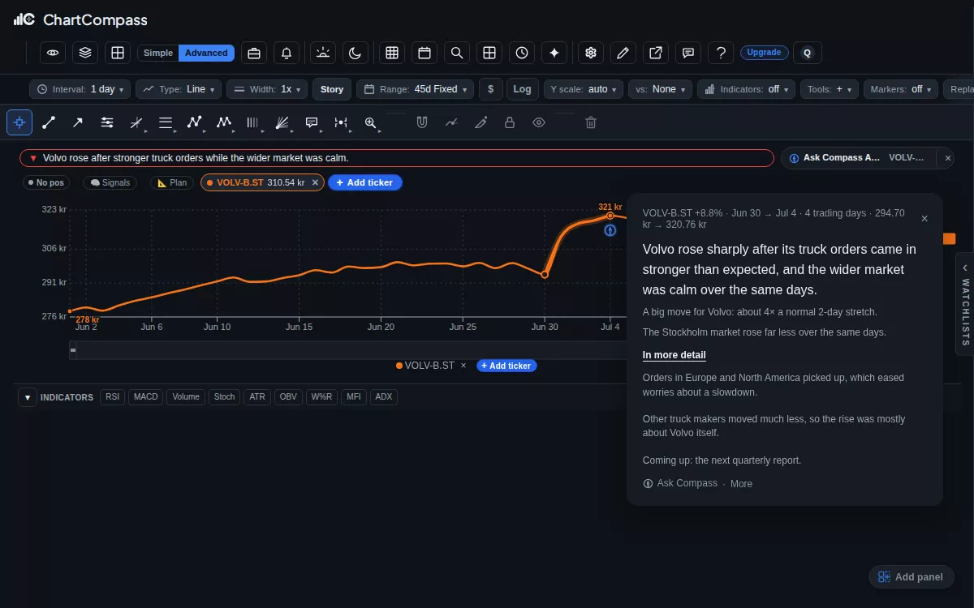Open the stacked layers icon
974x608 pixels.
pyautogui.click(x=85, y=53)
